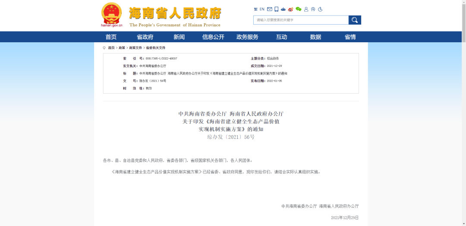Click the search keyword input field

click(301, 20)
